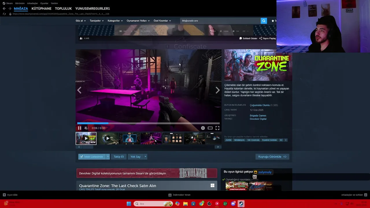Viewport: 370px width, 208px height.
Task: Expand the Kategoriler menu
Action: [x=115, y=21]
